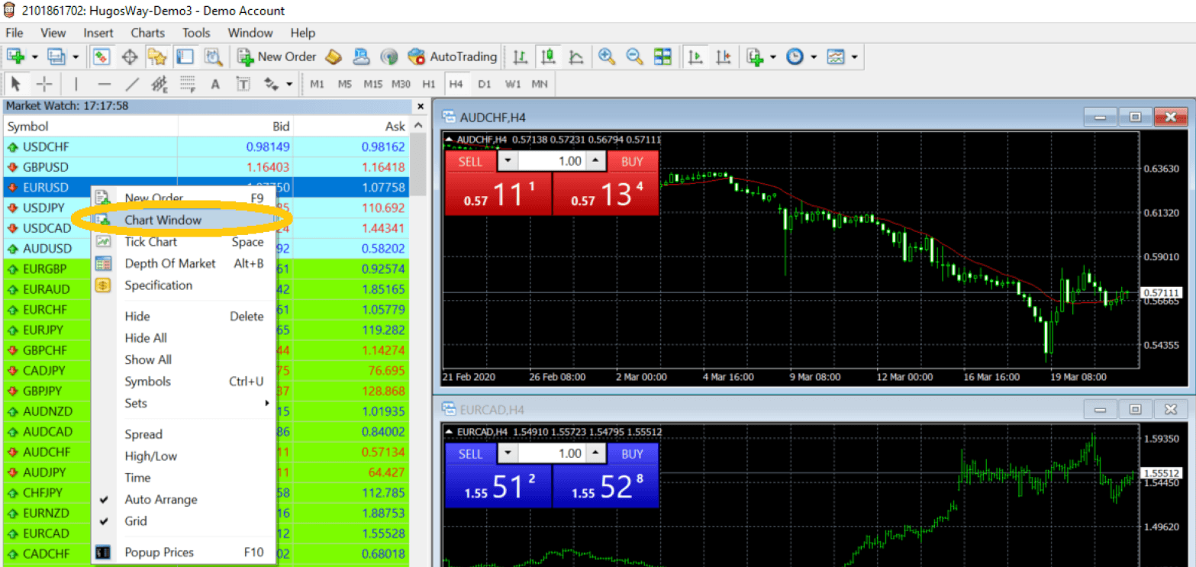Click the Market Watch vertical scrollbar
The width and height of the screenshot is (1196, 567).
click(418, 166)
